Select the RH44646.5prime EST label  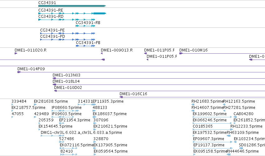click(x=243, y=151)
